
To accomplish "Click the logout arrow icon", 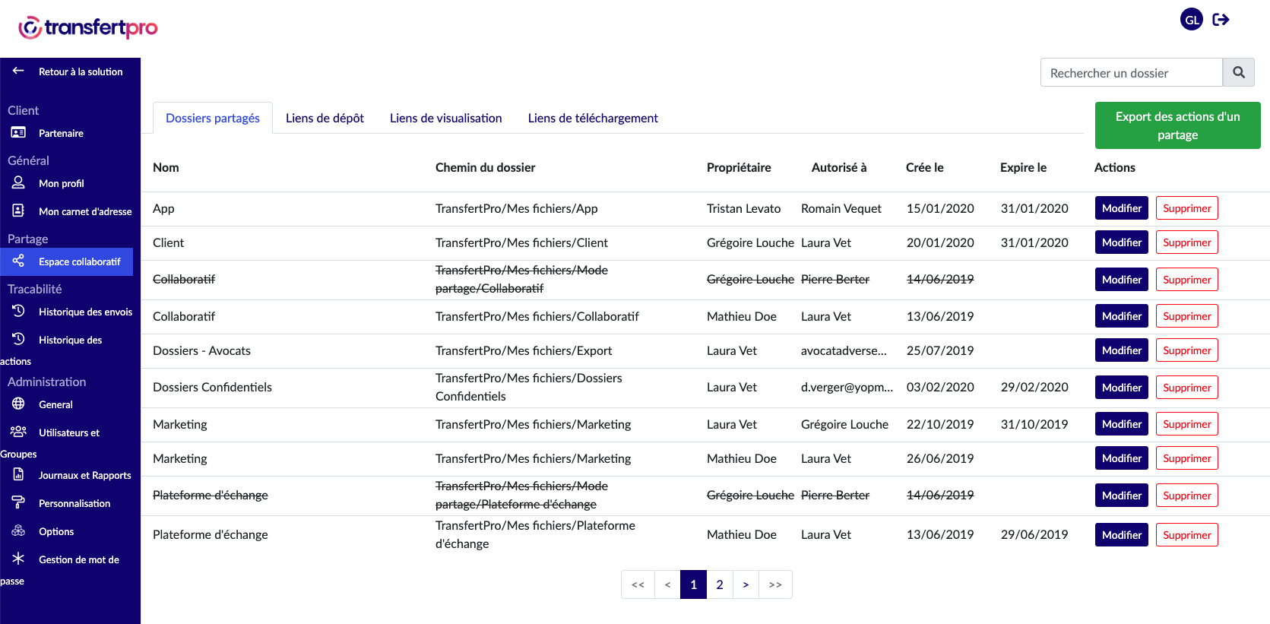I will coord(1221,20).
